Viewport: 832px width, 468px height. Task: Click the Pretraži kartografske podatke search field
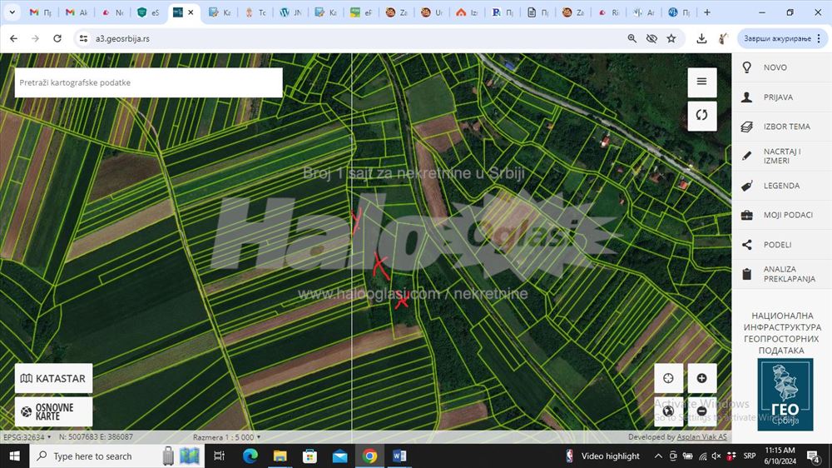[x=149, y=82]
